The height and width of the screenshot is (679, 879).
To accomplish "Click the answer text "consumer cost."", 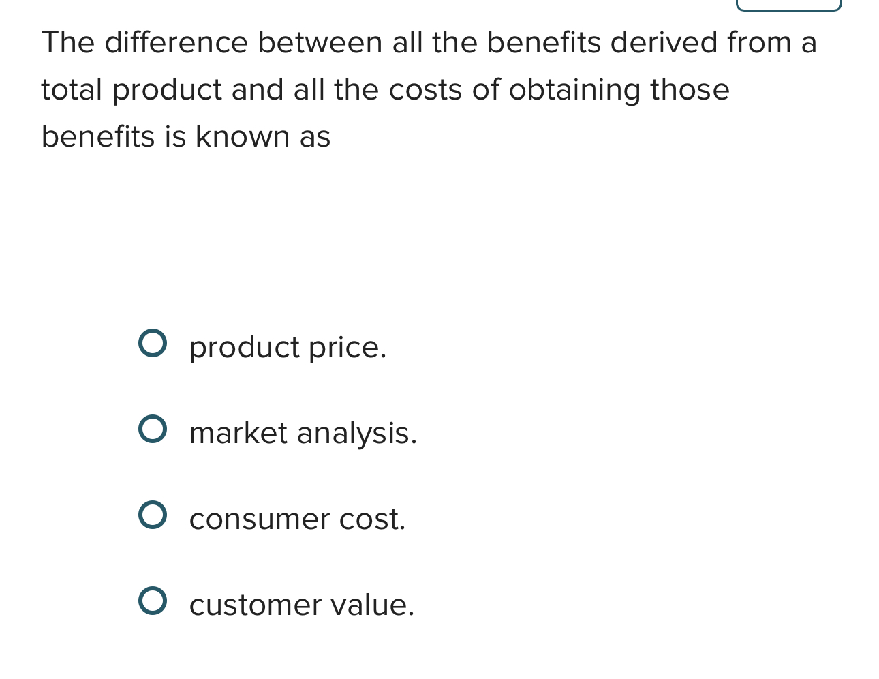I will (x=297, y=519).
